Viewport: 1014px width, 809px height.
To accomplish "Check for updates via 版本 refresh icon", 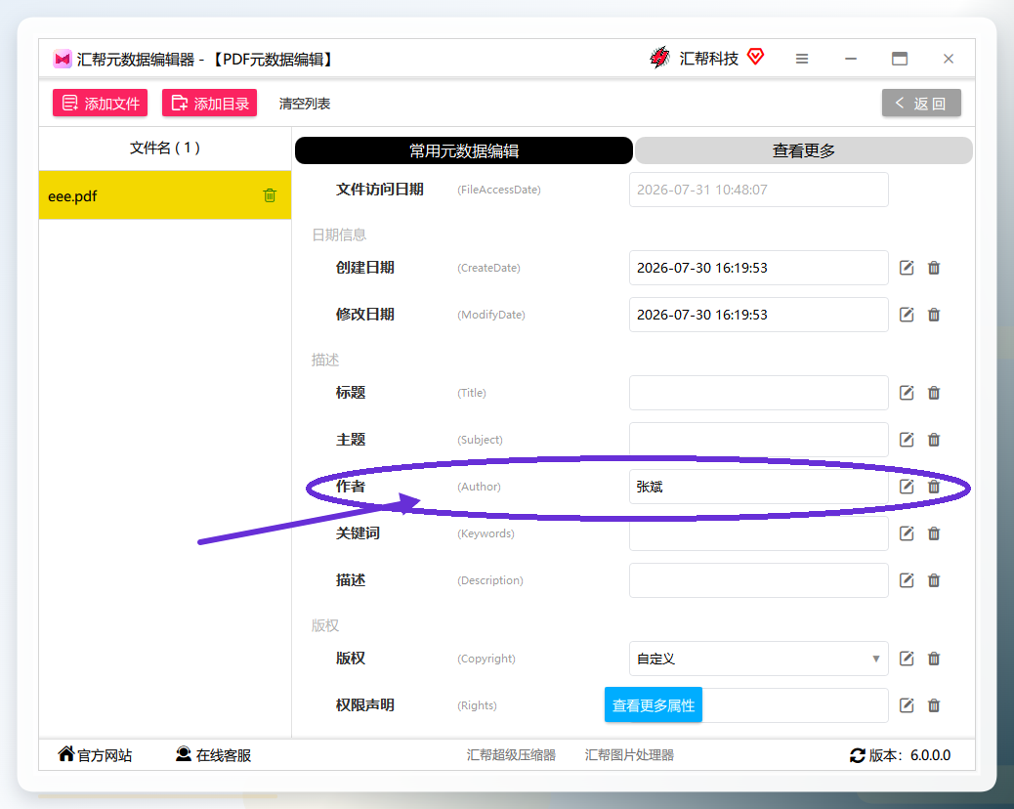I will pos(858,755).
